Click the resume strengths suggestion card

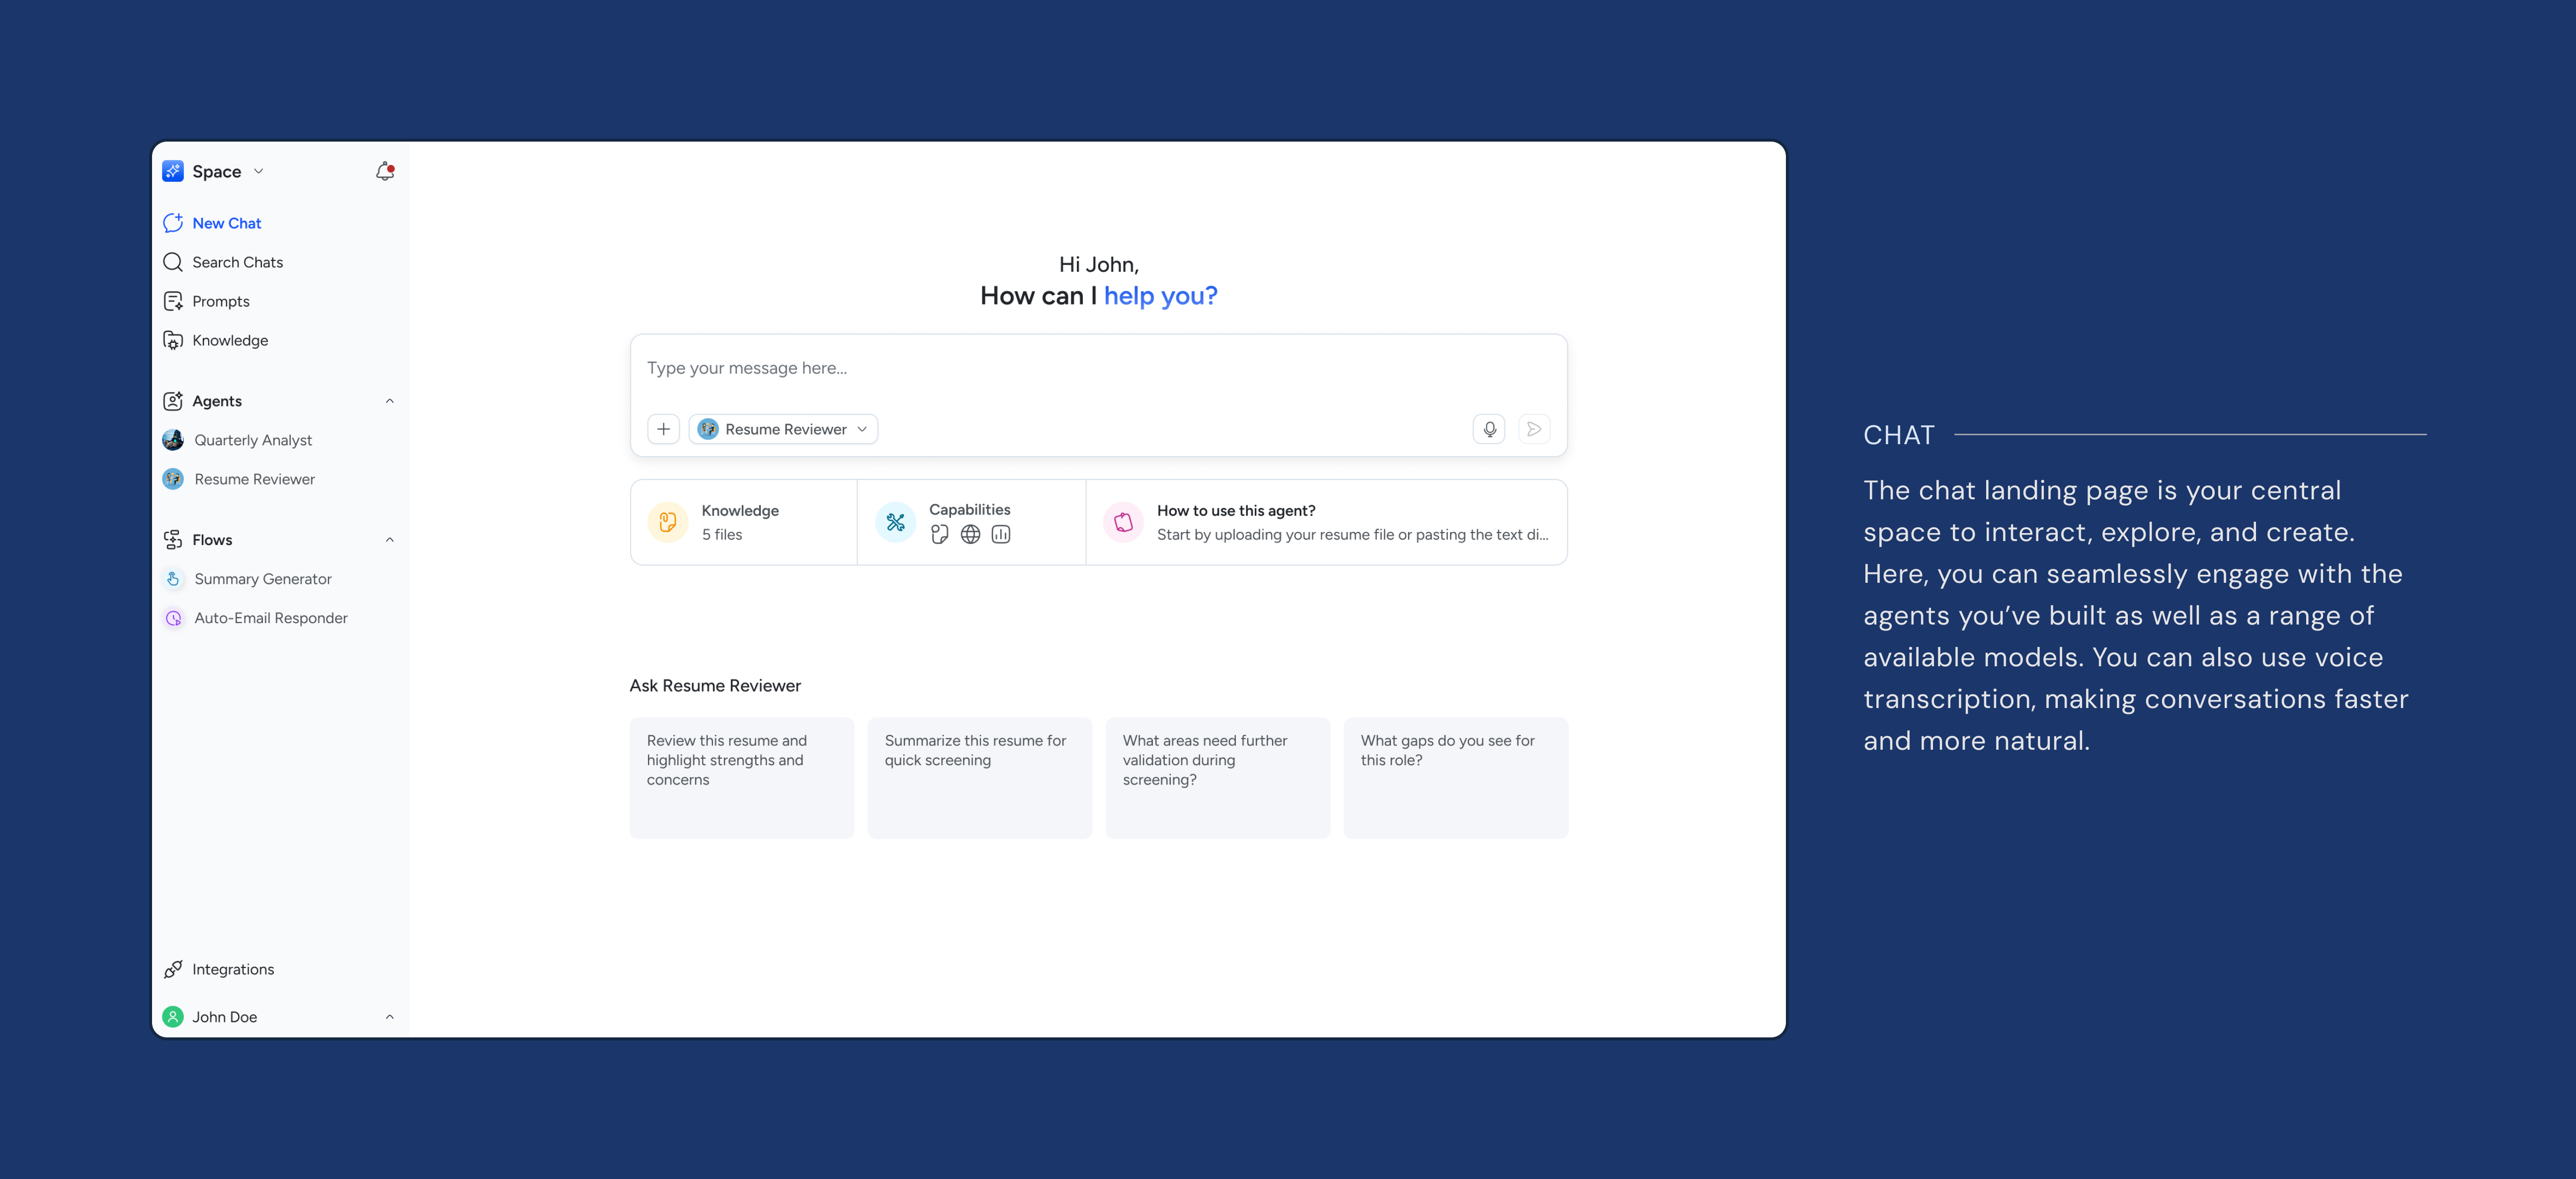pyautogui.click(x=741, y=777)
